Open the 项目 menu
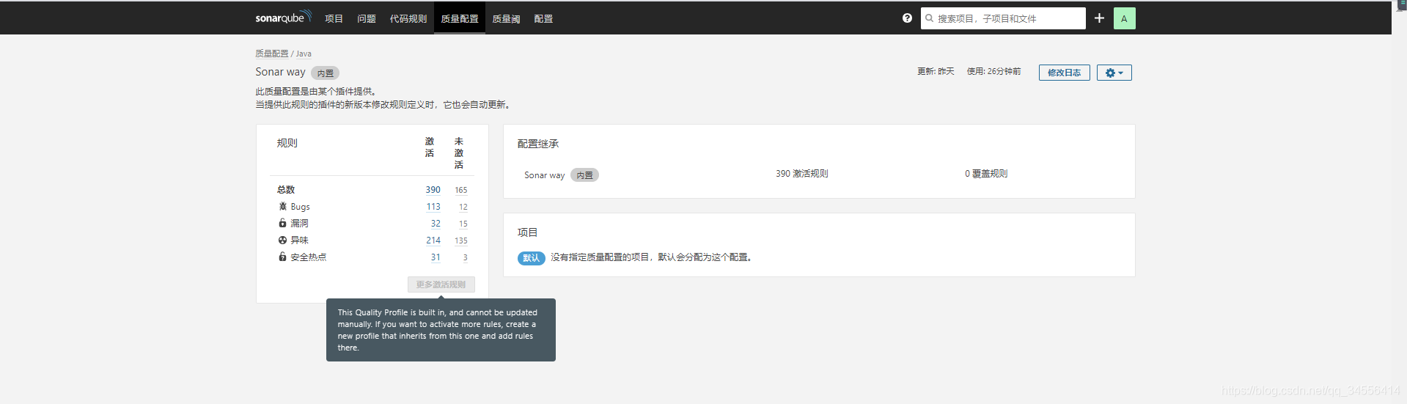1407x404 pixels. pos(334,18)
